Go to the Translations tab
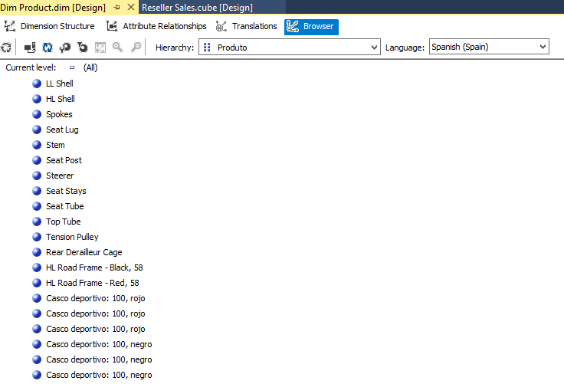Screen dimensions: 564x384 coord(247,26)
